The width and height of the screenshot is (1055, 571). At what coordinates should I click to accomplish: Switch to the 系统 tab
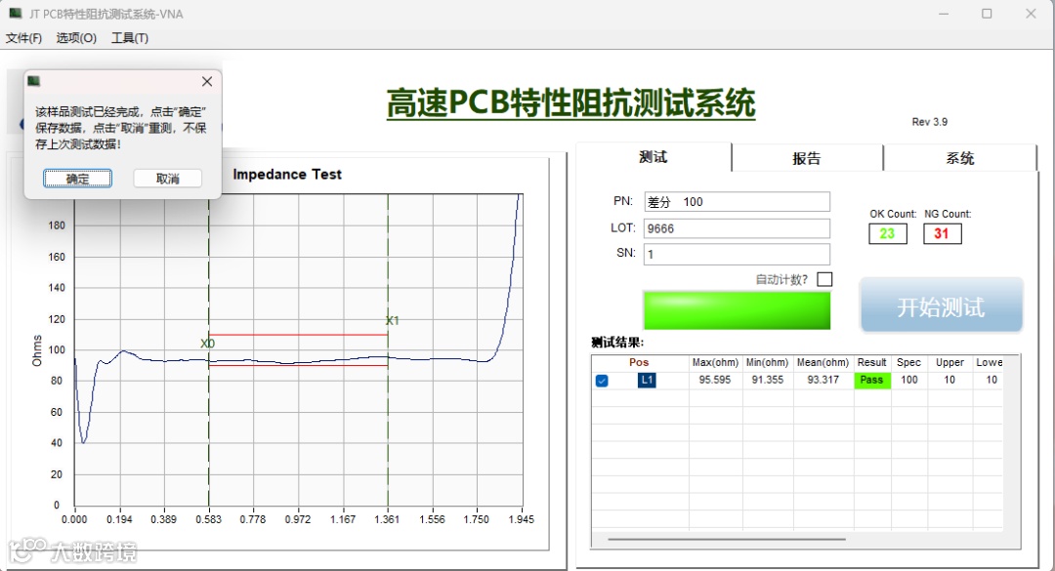(959, 158)
